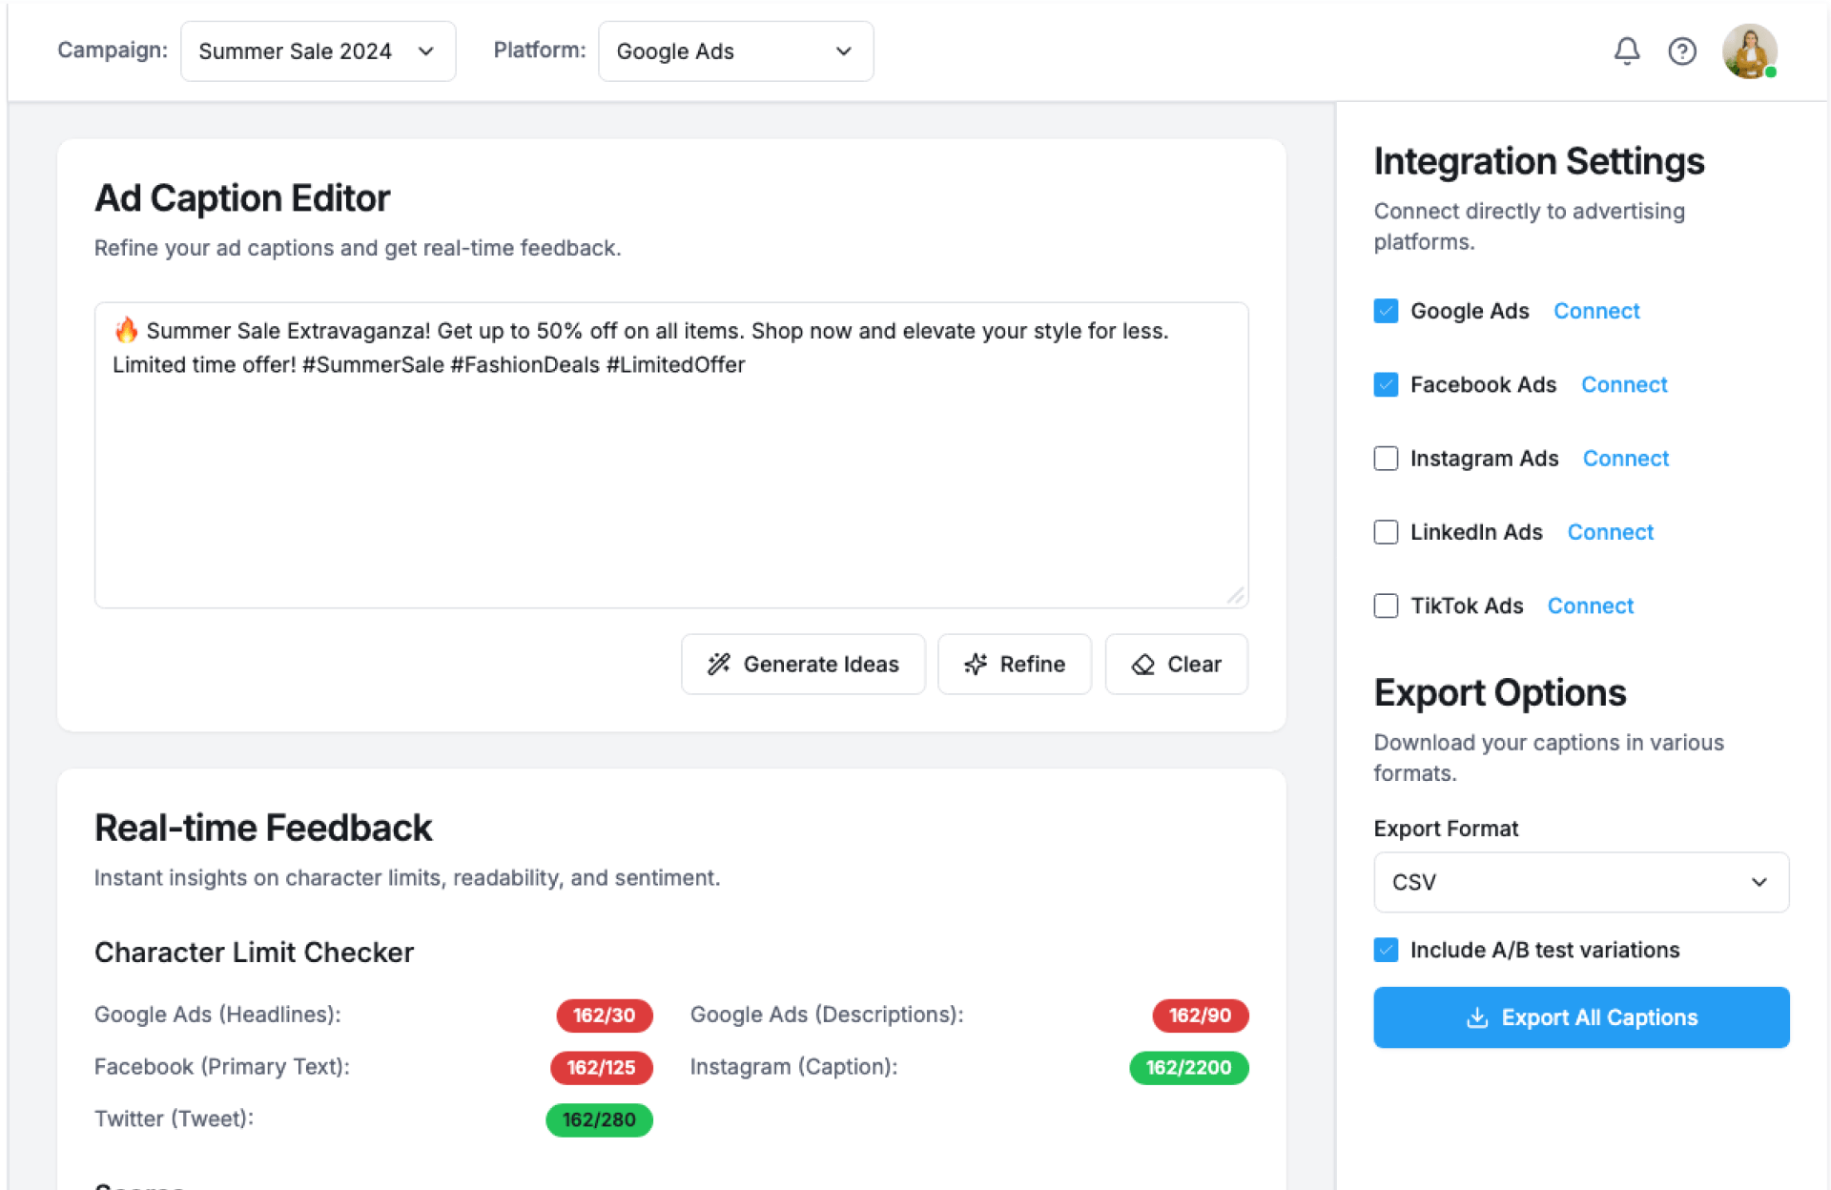The height and width of the screenshot is (1190, 1831).
Task: Click the sparkle Refine icon
Action: tap(975, 664)
